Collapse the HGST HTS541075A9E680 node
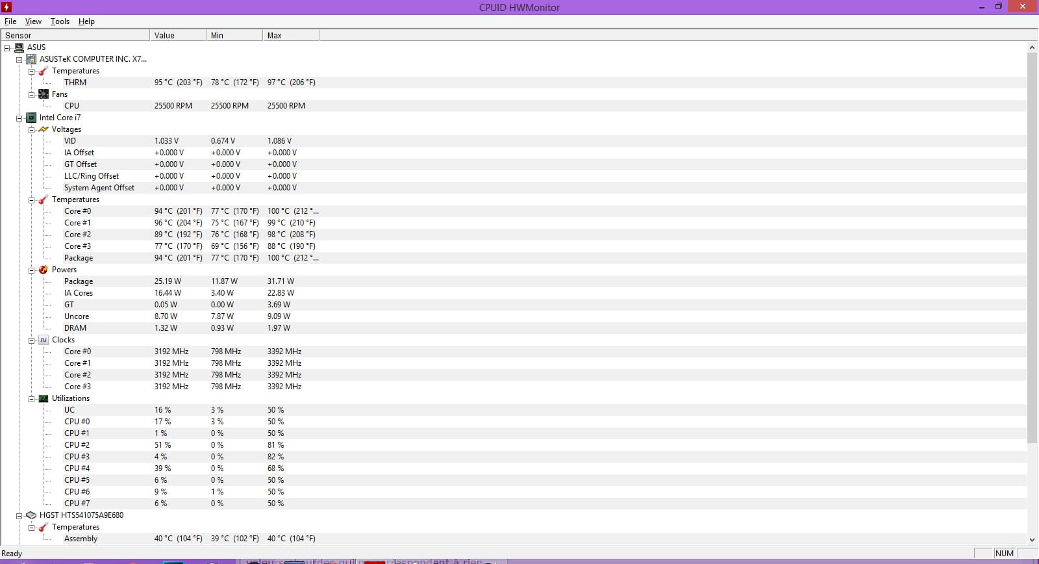Image resolution: width=1039 pixels, height=564 pixels. tap(19, 515)
